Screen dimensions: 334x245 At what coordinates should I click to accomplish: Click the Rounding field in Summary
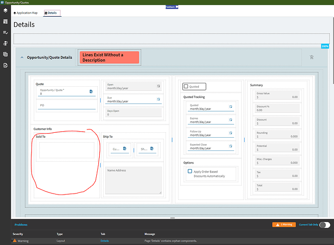point(277,135)
